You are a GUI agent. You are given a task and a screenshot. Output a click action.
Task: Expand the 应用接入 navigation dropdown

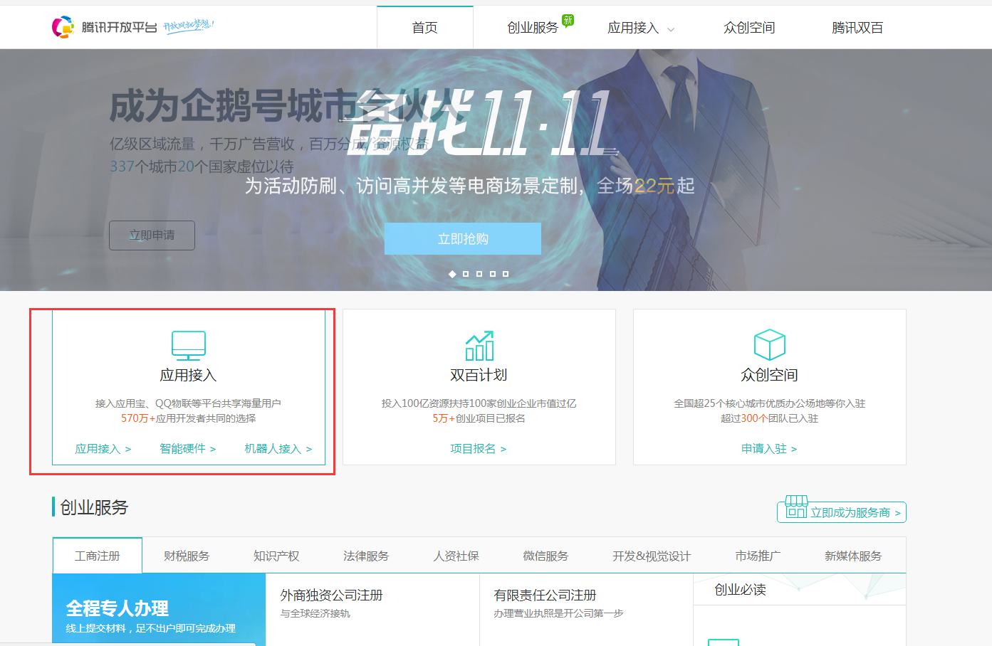tap(639, 28)
